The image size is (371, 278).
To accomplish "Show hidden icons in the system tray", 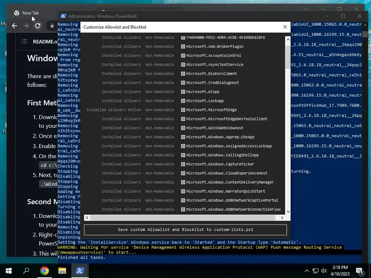I will tap(307, 271).
